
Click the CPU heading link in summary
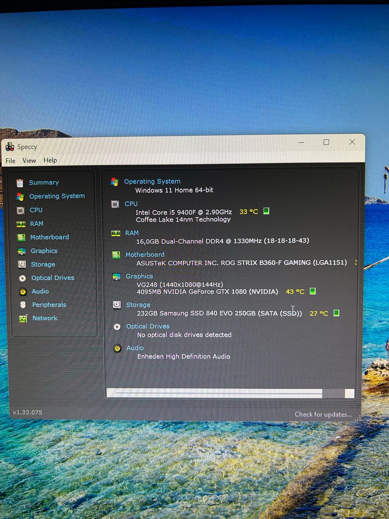(x=131, y=204)
